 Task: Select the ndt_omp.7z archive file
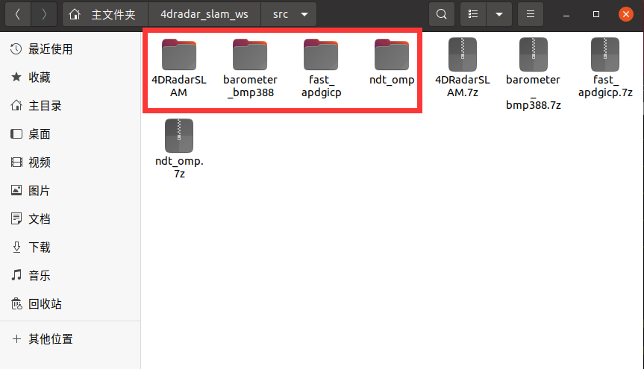pyautogui.click(x=179, y=149)
